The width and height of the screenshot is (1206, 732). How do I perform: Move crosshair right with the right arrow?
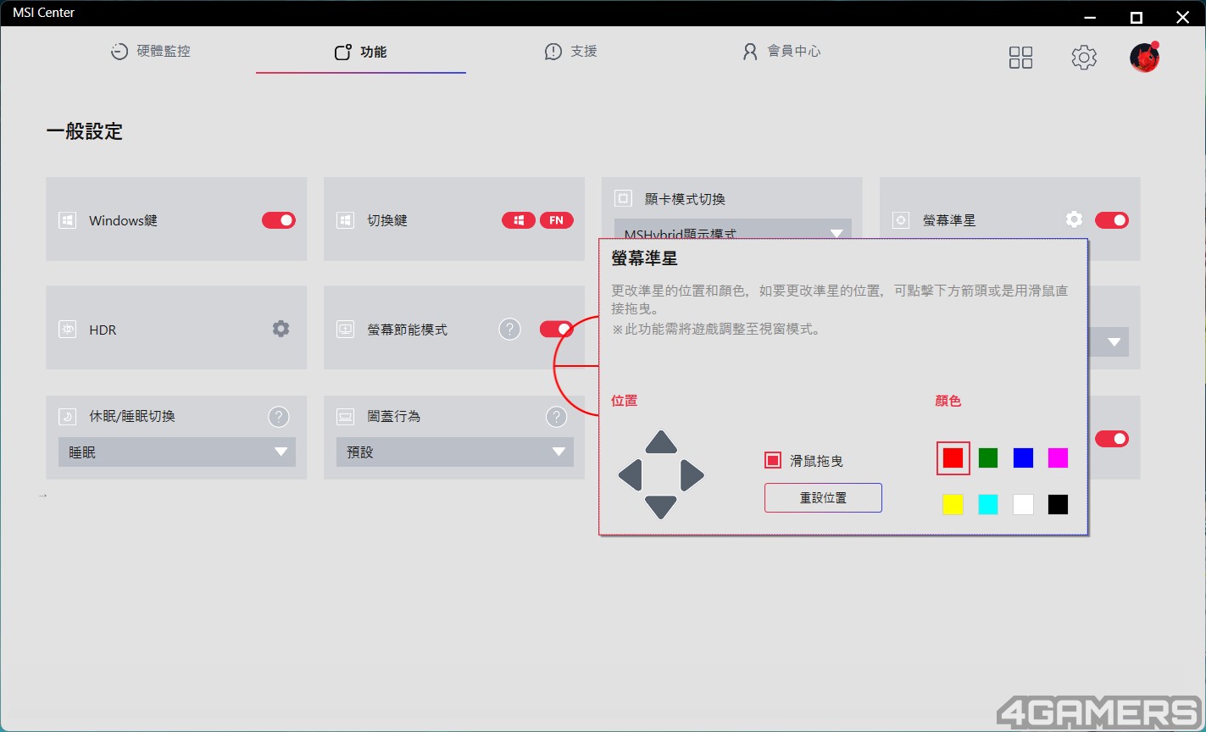692,475
